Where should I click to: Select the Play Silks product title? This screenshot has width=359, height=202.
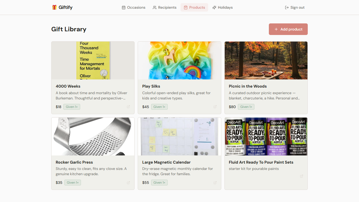[x=151, y=86]
